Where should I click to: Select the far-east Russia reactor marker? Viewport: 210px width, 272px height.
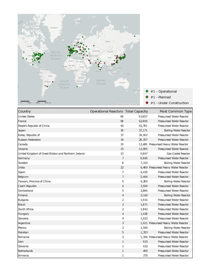[x=134, y=36]
